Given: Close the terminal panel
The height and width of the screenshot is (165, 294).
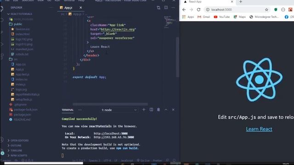Looking at the screenshot, I should coord(173,110).
